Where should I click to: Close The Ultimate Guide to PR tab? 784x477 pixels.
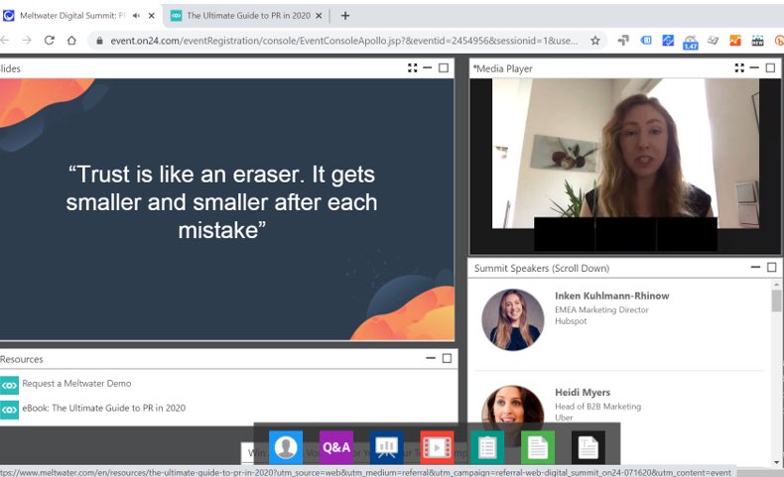[319, 16]
